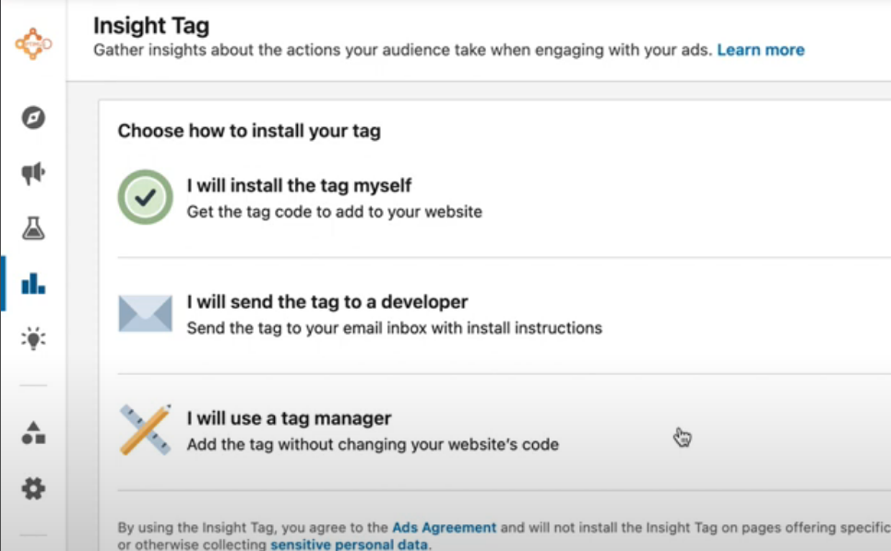Click 'Choose how to install your tag' heading
Viewport: 891px width, 551px height.
click(x=249, y=131)
